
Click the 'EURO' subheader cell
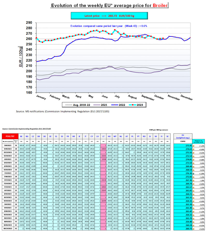click(183, 141)
